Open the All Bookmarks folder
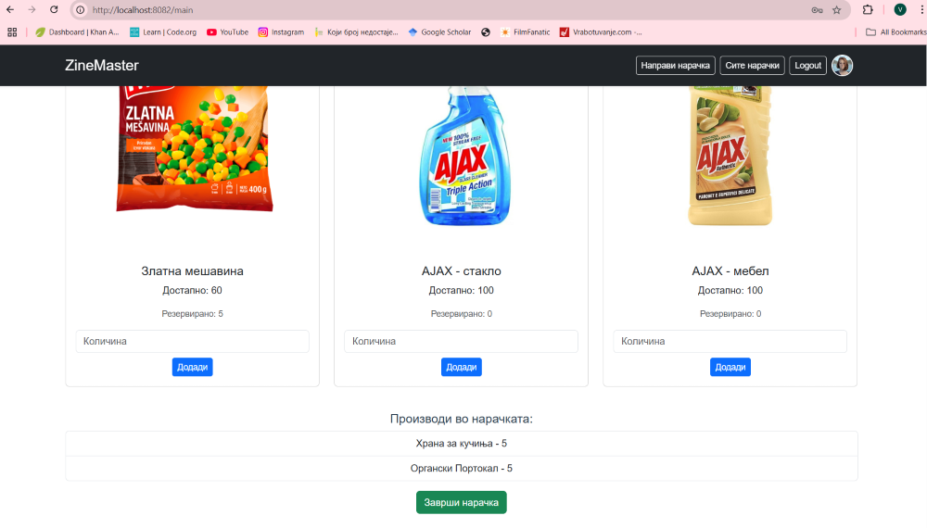This screenshot has height=528, width=927. tap(895, 31)
